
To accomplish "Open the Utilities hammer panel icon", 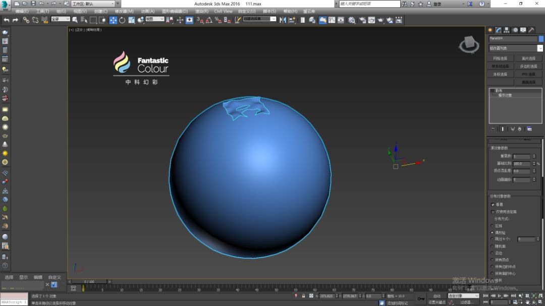I will 531,30.
